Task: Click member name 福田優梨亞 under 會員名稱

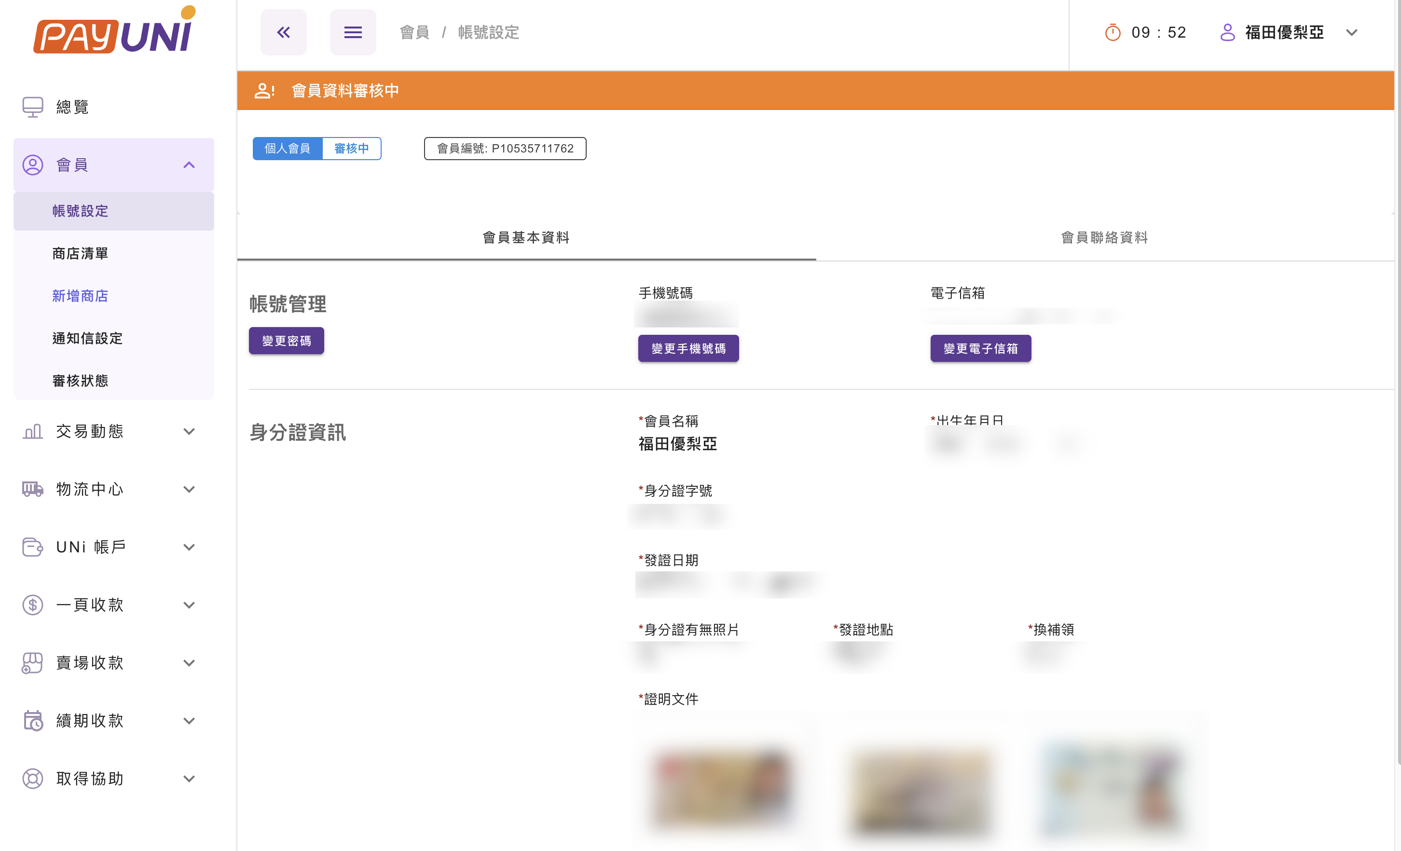Action: 677,444
